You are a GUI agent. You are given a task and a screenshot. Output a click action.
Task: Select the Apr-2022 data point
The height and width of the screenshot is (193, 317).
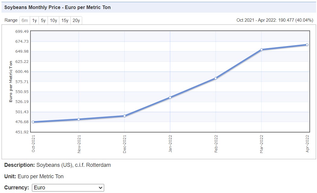point(307,45)
